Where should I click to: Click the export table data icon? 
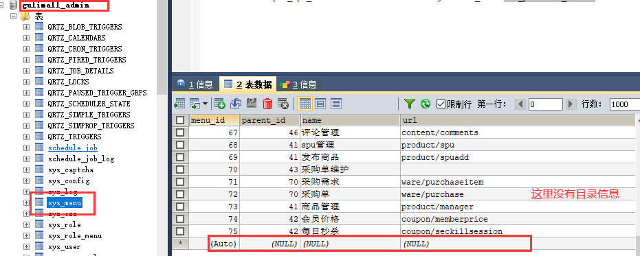179,104
